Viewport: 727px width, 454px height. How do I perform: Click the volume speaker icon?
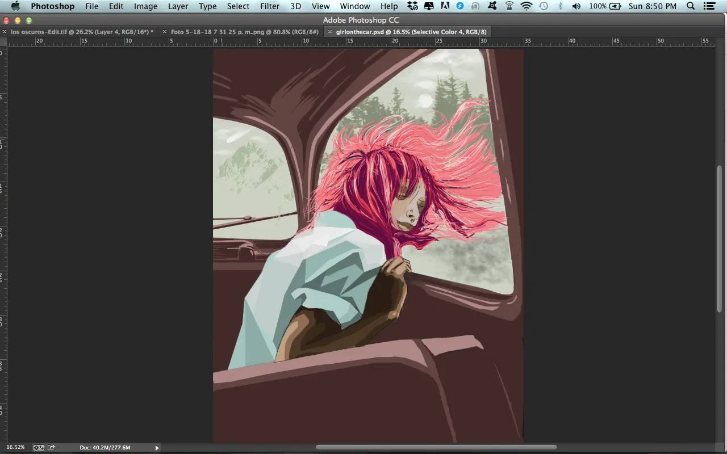(576, 6)
